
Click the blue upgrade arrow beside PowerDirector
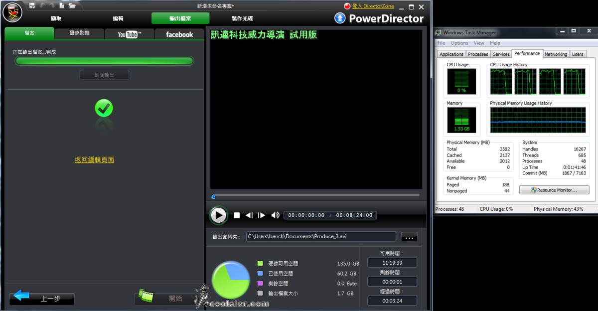coord(340,18)
